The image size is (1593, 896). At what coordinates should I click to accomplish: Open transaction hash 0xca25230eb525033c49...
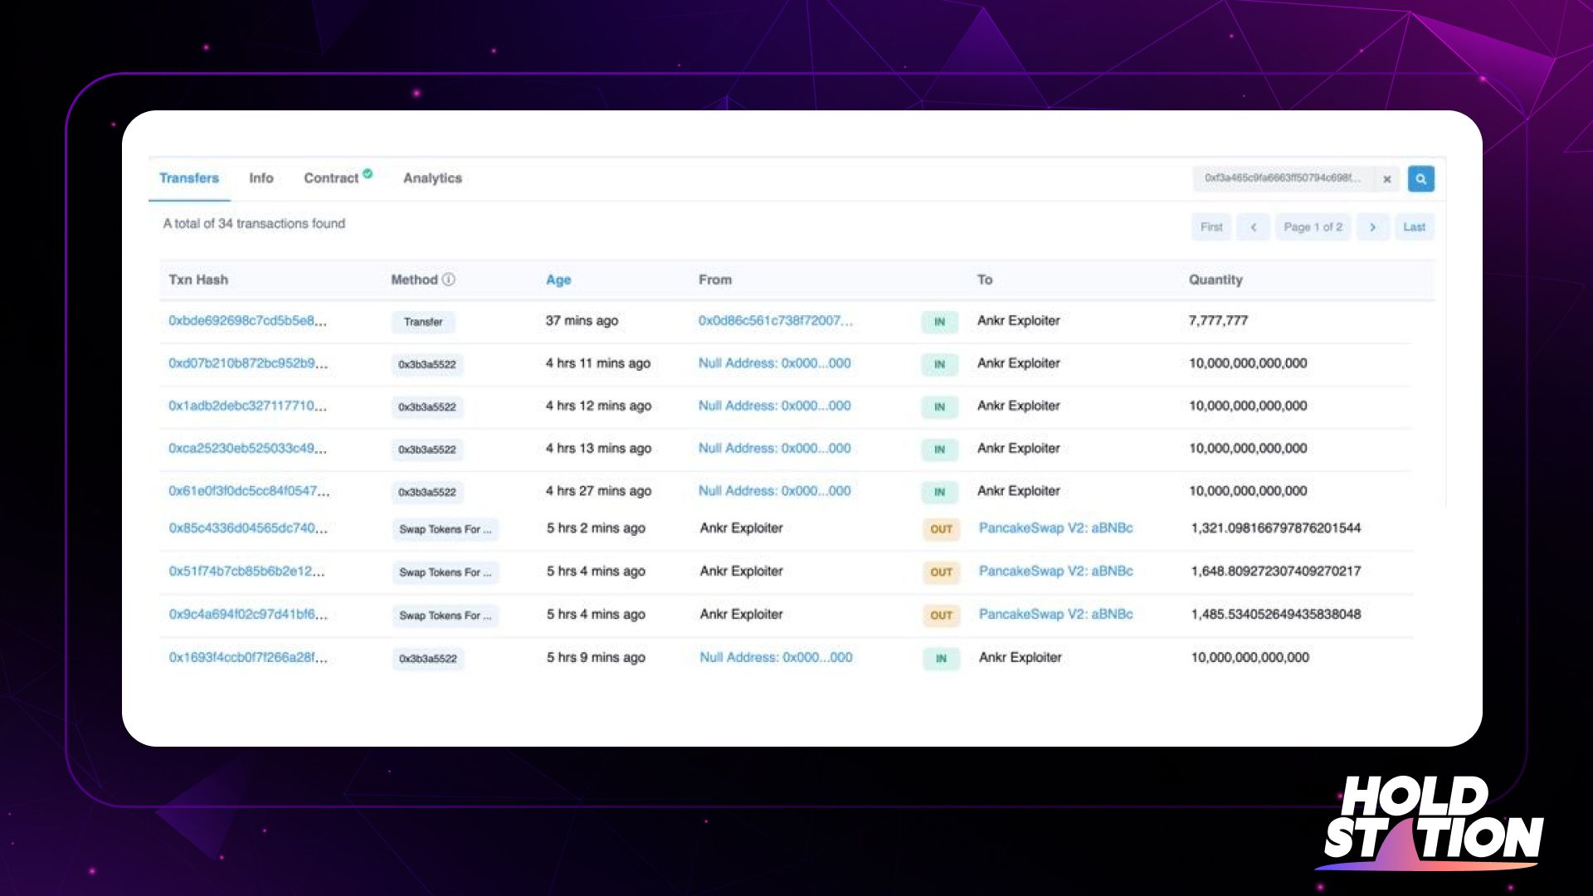pos(247,448)
